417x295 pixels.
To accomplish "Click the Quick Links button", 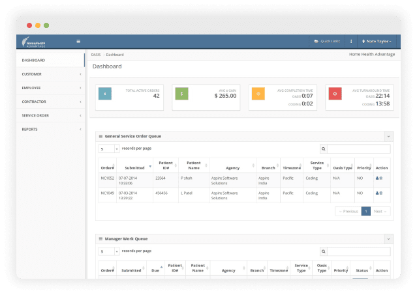I will [327, 41].
